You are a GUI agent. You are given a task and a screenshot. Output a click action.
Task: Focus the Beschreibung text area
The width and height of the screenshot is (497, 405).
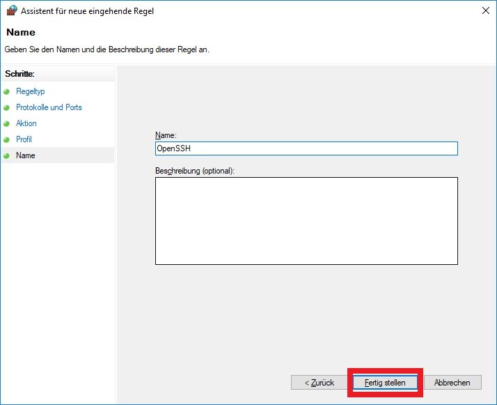pos(306,221)
